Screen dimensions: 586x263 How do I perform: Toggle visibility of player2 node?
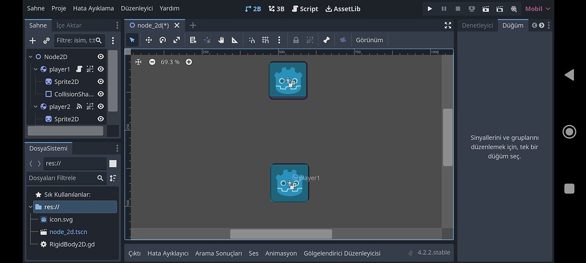(101, 106)
